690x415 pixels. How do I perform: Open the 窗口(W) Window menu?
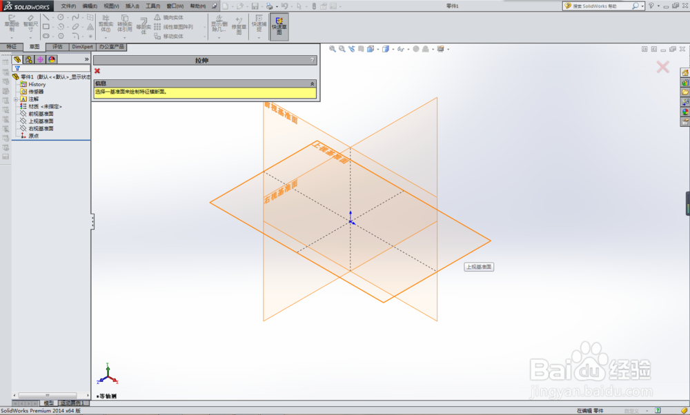pyautogui.click(x=175, y=6)
